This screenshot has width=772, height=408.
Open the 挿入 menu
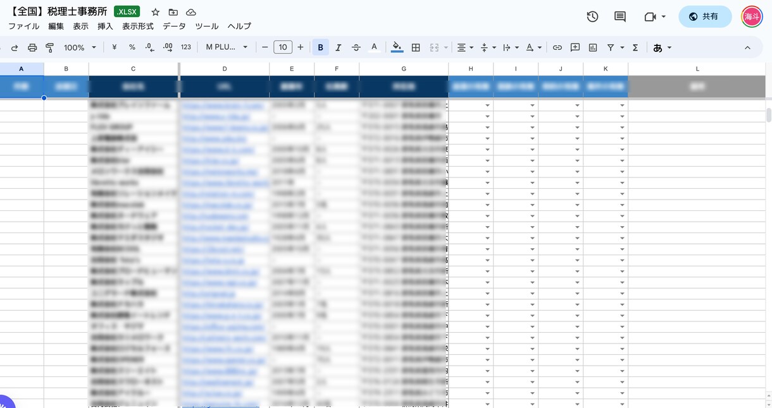pyautogui.click(x=105, y=27)
